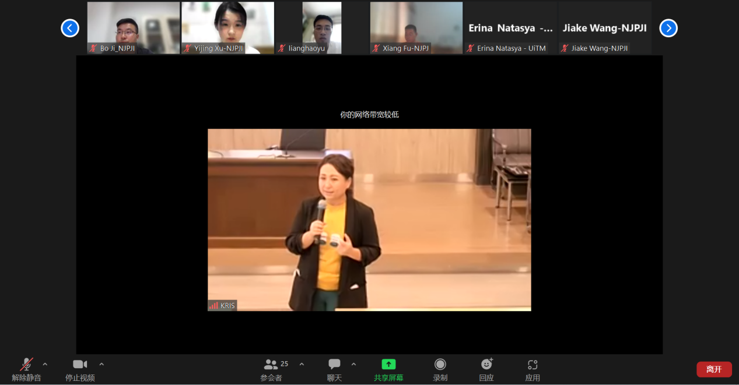This screenshot has width=739, height=385.
Task: Leave the meeting with red 离开 button
Action: pyautogui.click(x=714, y=369)
